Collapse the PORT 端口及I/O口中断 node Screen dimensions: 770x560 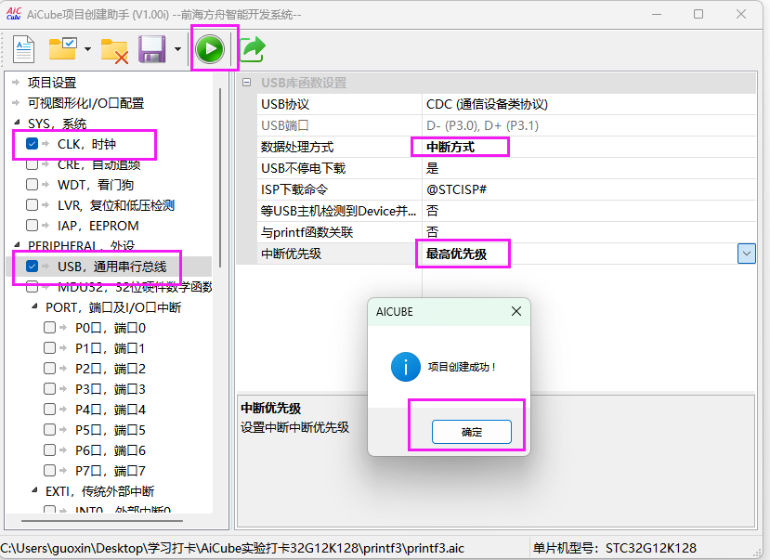click(35, 306)
